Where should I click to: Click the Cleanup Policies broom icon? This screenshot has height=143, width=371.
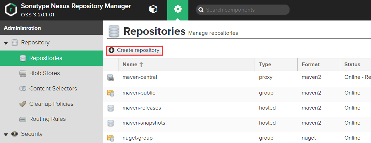[x=23, y=104]
